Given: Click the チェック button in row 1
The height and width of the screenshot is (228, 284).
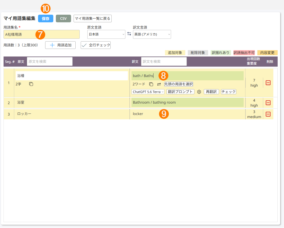Looking at the screenshot, I should tap(229, 92).
